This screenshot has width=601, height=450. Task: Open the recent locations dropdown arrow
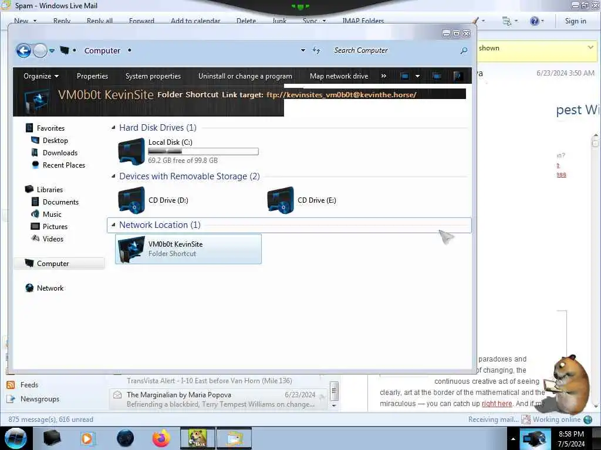pos(52,50)
